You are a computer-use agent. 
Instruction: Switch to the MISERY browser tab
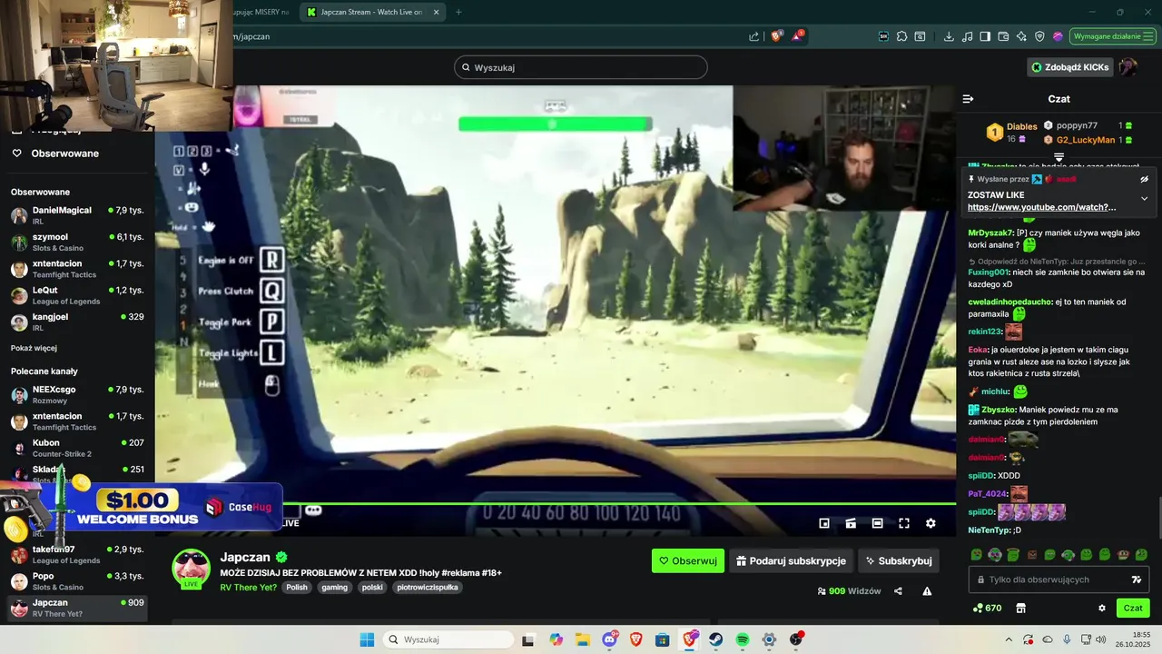tap(261, 12)
